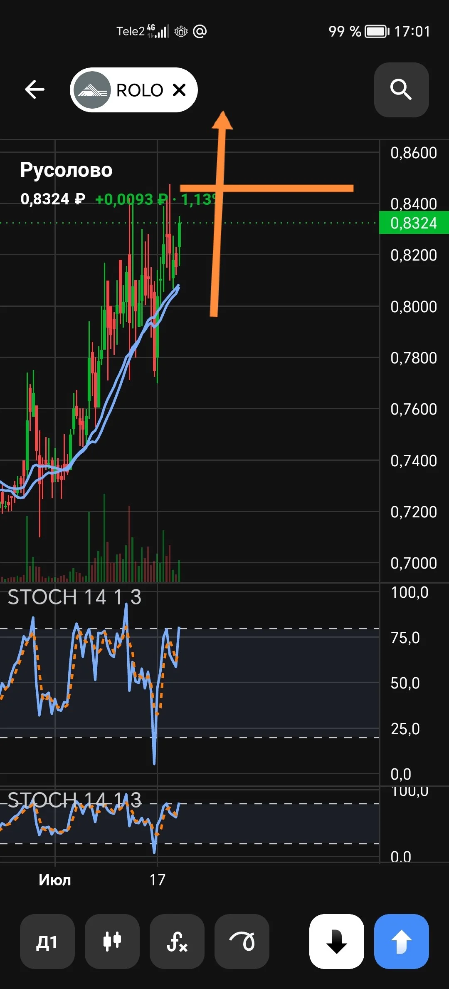Tap the blue up-arrow buy button
This screenshot has height=989, width=449.
[402, 941]
